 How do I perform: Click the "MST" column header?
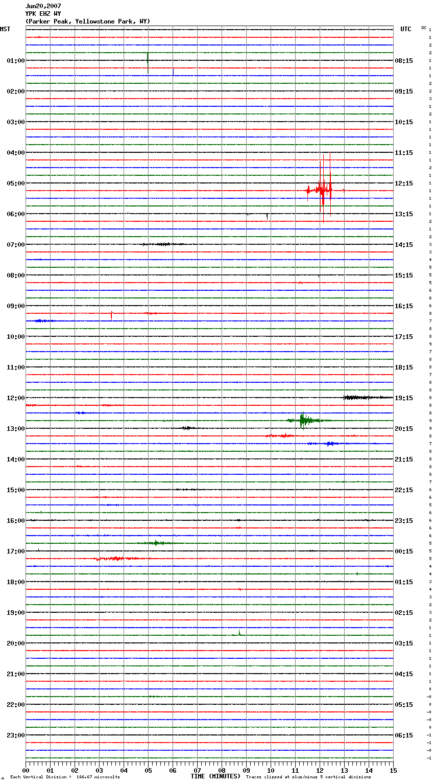[x=5, y=29]
